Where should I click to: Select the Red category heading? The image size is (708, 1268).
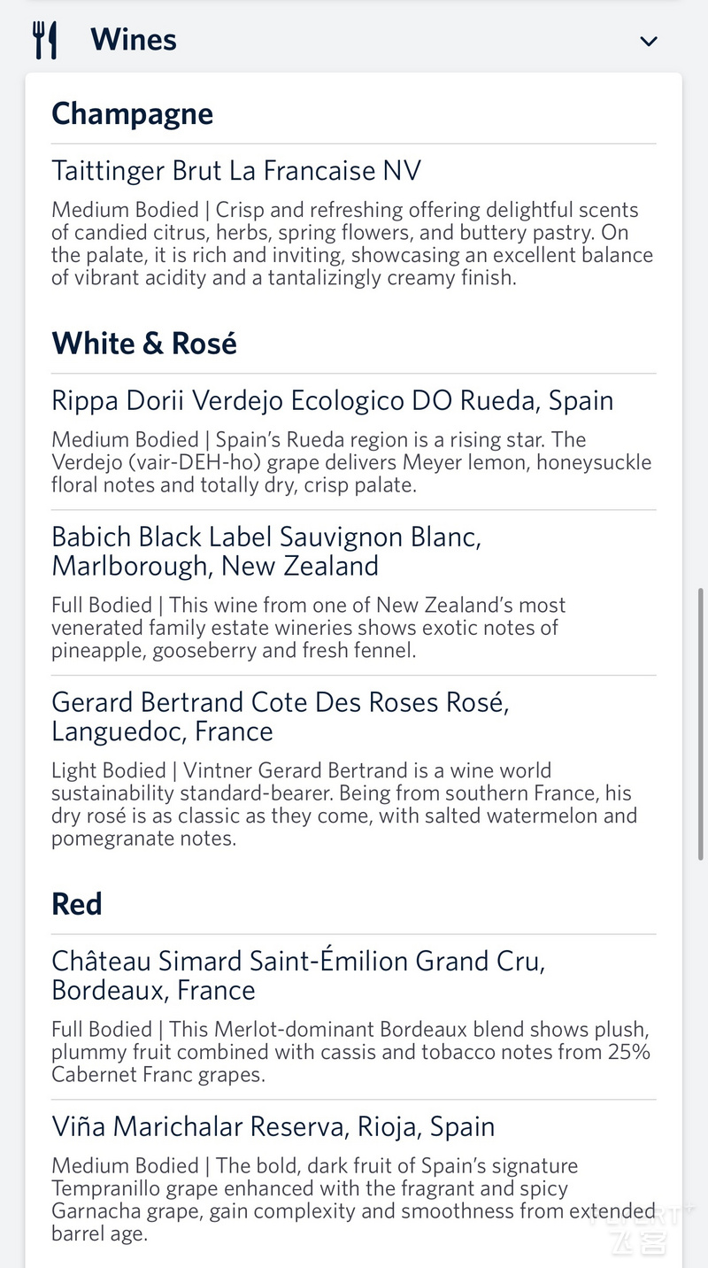pos(77,904)
